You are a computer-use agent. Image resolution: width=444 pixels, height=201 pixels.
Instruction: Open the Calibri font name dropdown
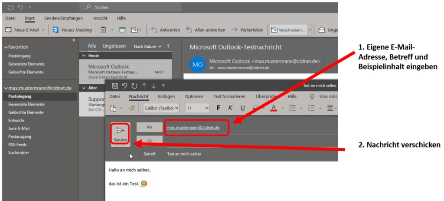point(161,108)
